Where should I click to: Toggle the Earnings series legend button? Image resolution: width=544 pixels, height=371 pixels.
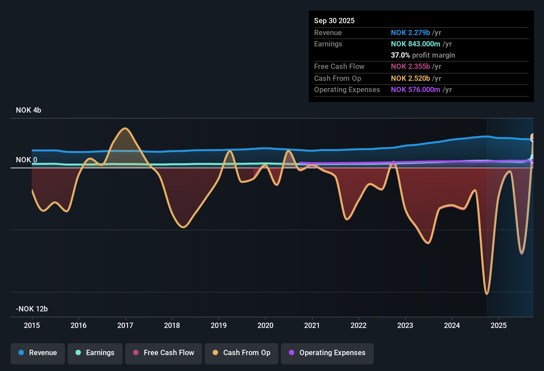coord(95,353)
